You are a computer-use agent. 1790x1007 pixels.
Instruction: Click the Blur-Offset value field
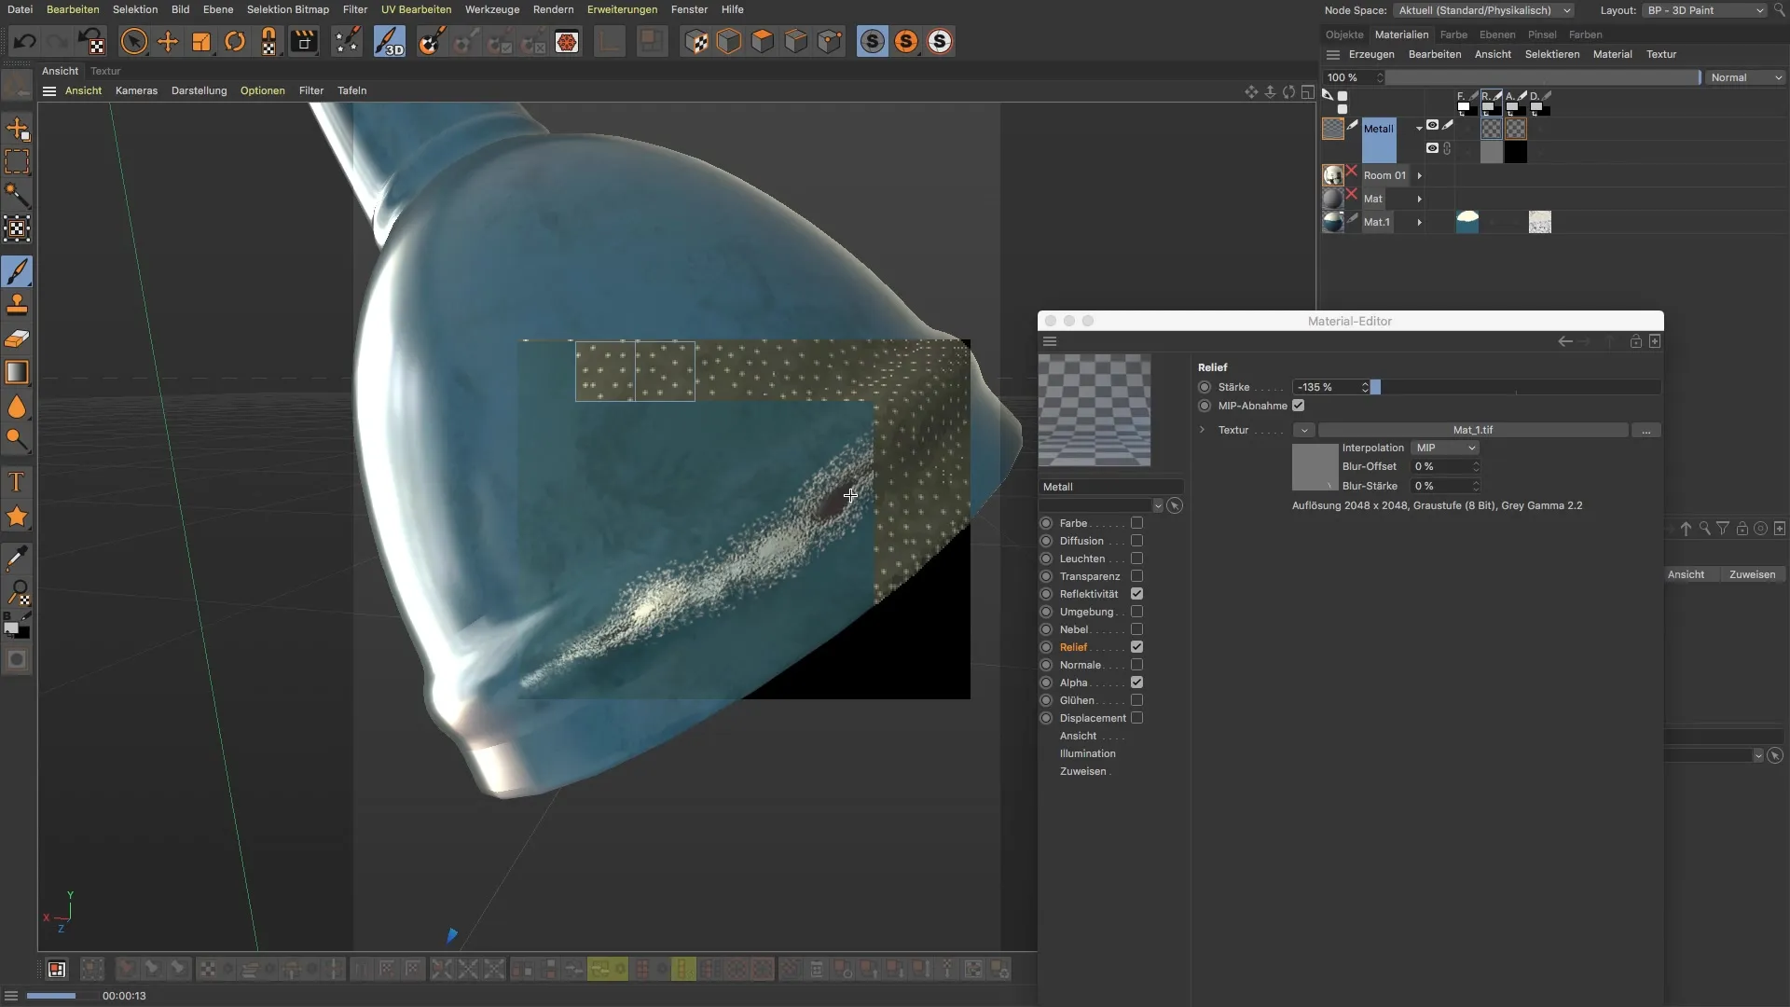coord(1445,466)
